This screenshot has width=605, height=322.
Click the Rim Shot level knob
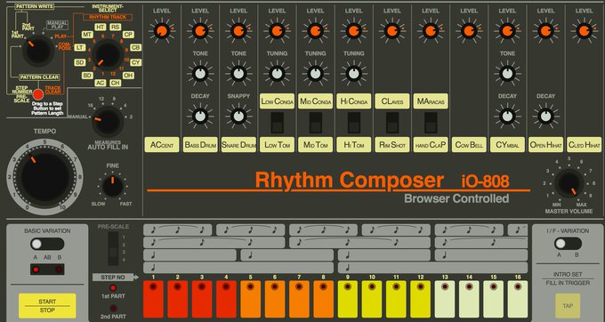(x=392, y=31)
